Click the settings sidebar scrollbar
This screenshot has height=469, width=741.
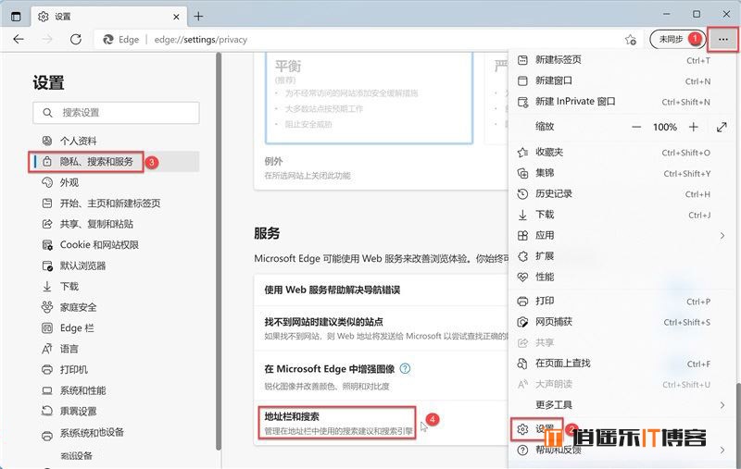pyautogui.click(x=219, y=252)
